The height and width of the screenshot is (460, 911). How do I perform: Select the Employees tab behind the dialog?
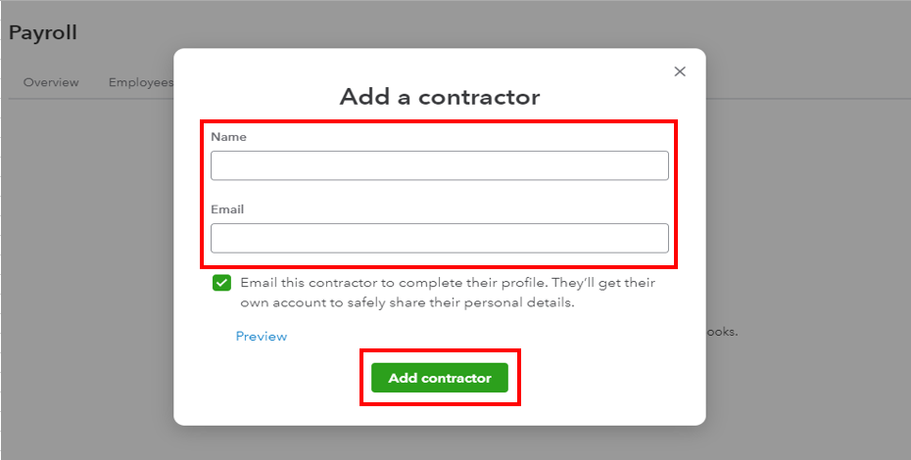point(141,82)
